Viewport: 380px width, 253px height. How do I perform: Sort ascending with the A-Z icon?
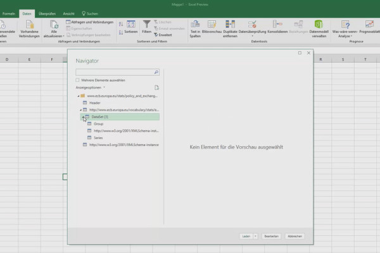click(x=121, y=24)
